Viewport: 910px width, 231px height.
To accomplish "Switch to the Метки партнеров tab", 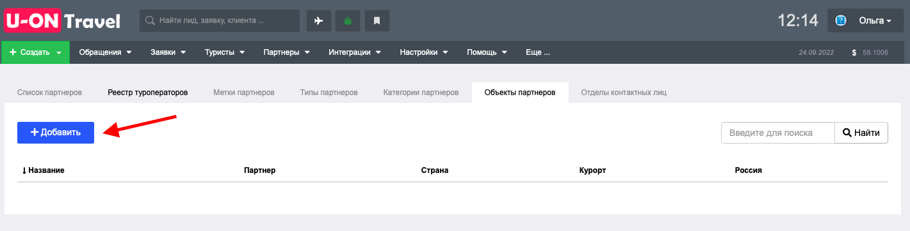I will [x=244, y=93].
